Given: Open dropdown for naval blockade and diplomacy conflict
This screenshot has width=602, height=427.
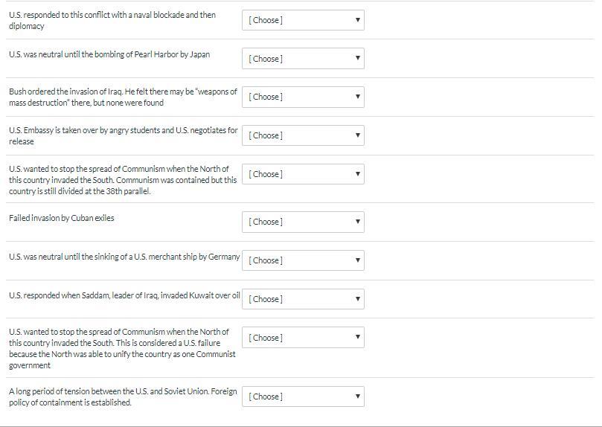Looking at the screenshot, I should point(303,20).
